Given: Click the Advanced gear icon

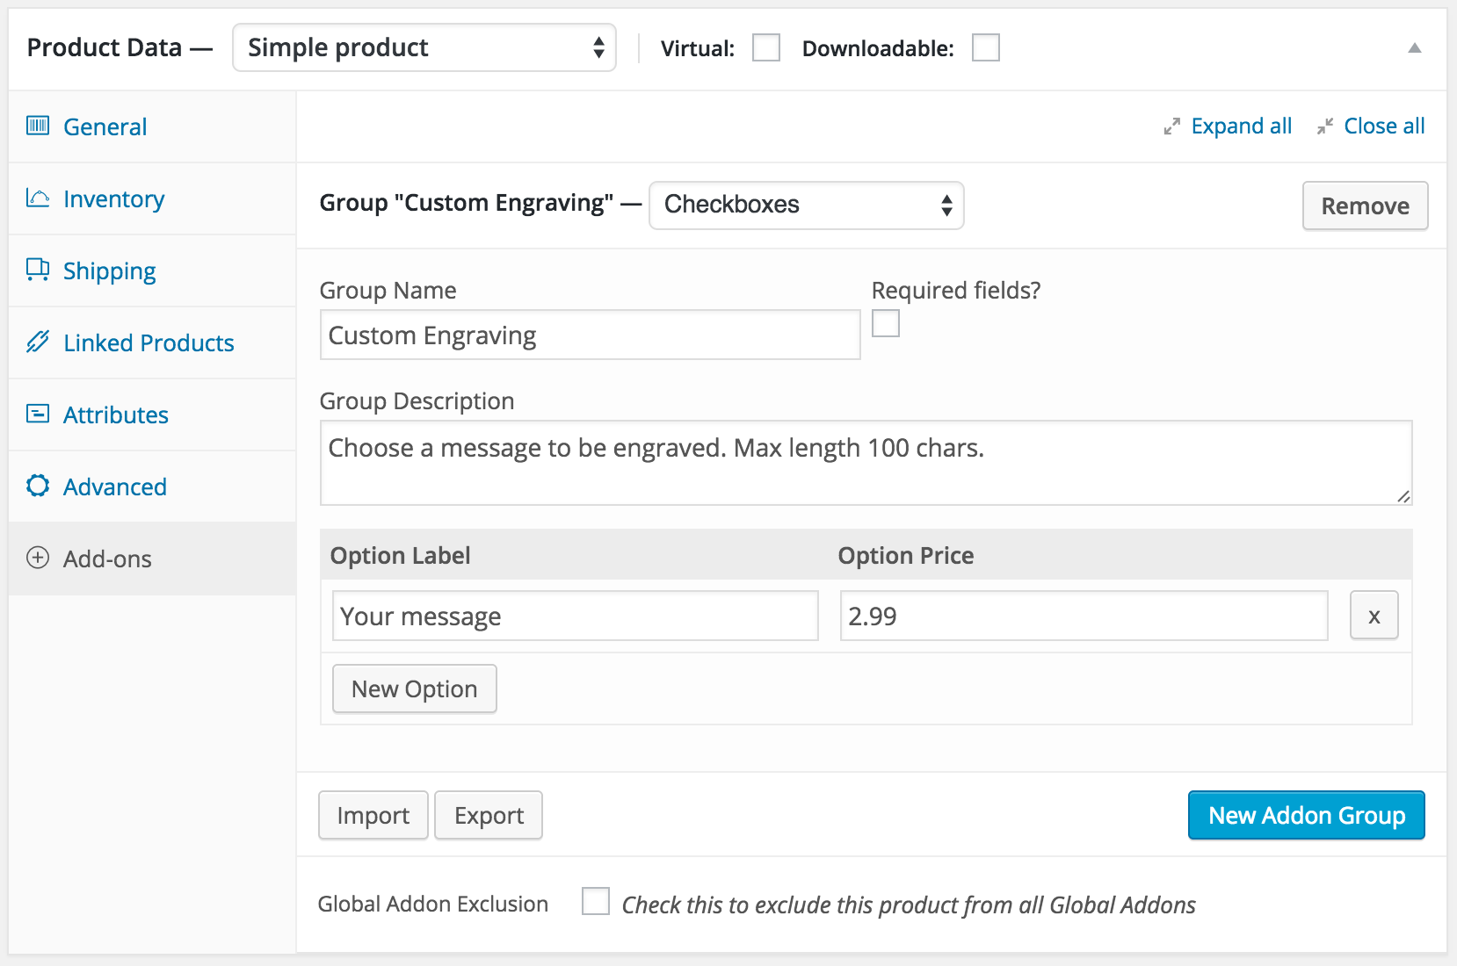Looking at the screenshot, I should point(38,486).
